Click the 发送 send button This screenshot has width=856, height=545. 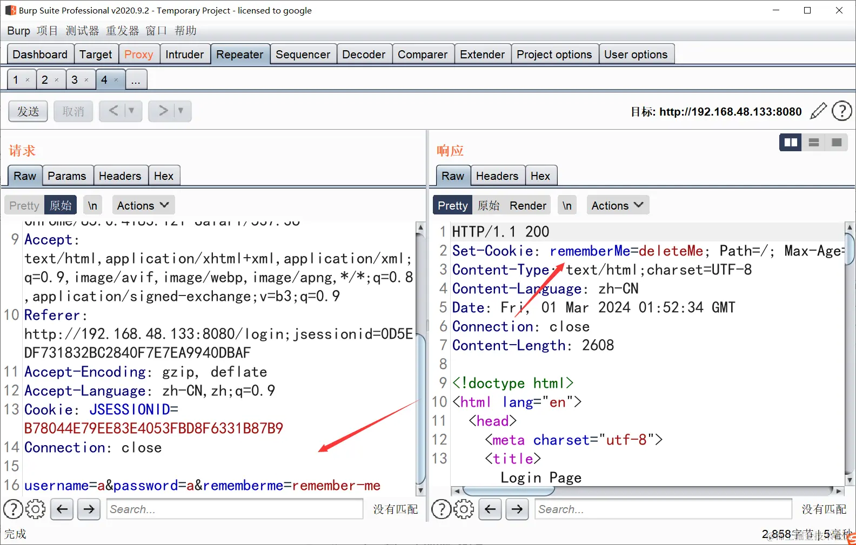28,111
